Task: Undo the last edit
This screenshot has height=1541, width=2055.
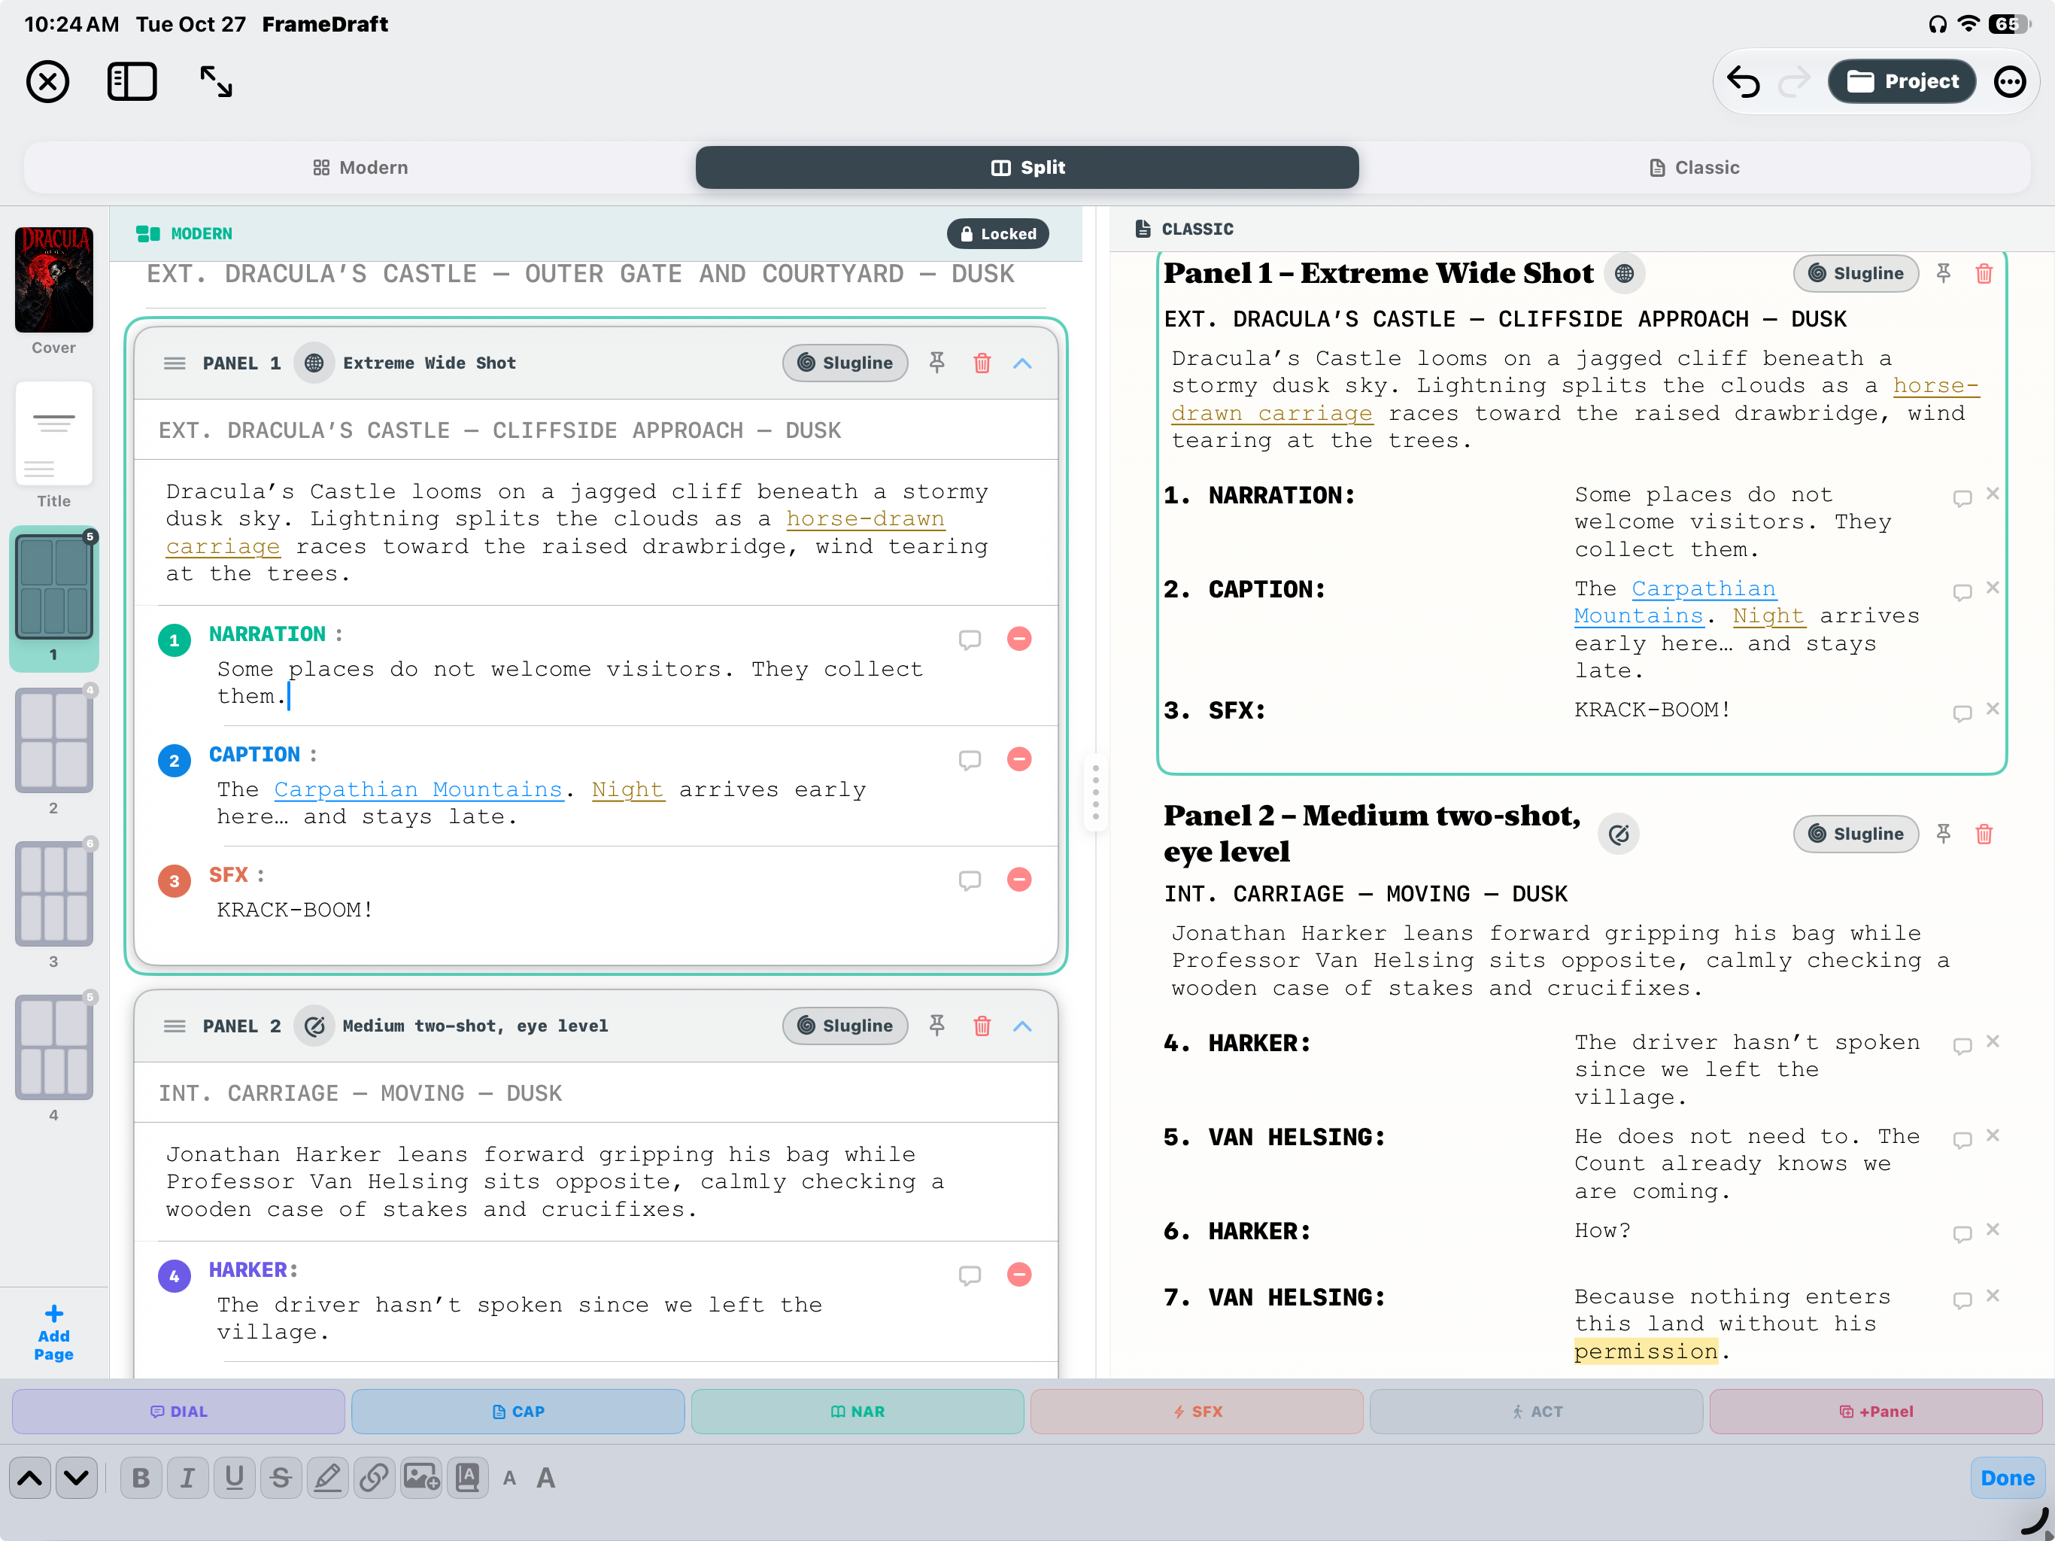Action: point(1744,82)
